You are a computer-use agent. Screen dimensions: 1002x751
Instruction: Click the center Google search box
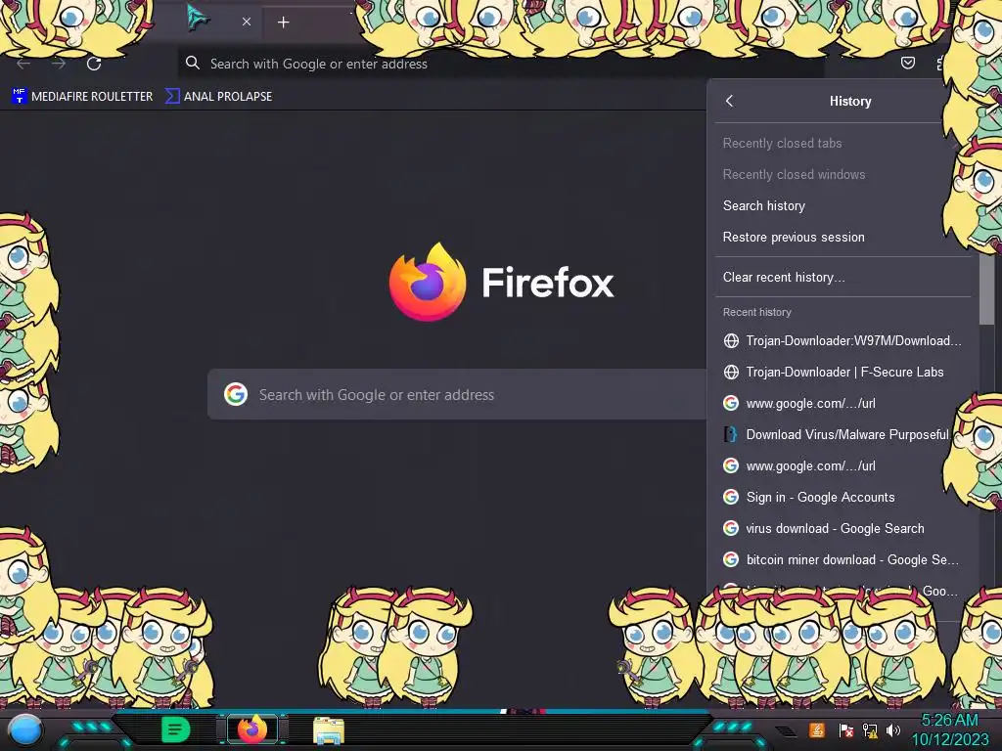(x=458, y=395)
